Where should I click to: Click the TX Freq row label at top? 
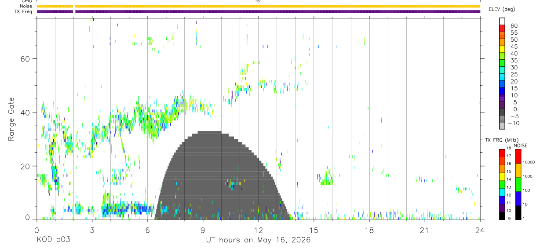coord(23,11)
